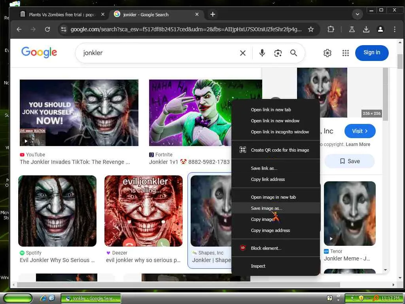Open the Deezer evil jonkler thumbnail

pyautogui.click(x=143, y=211)
